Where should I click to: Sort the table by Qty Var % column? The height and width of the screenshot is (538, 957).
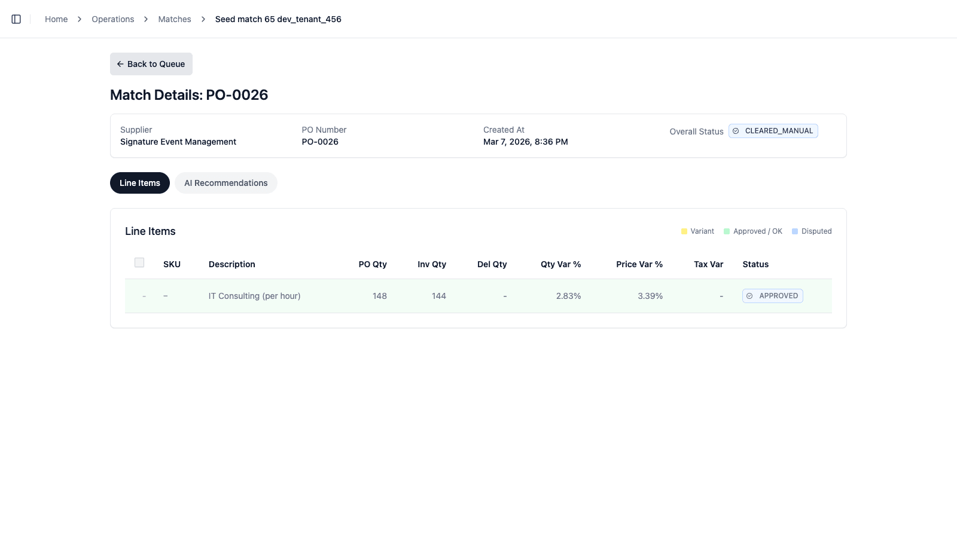click(560, 264)
